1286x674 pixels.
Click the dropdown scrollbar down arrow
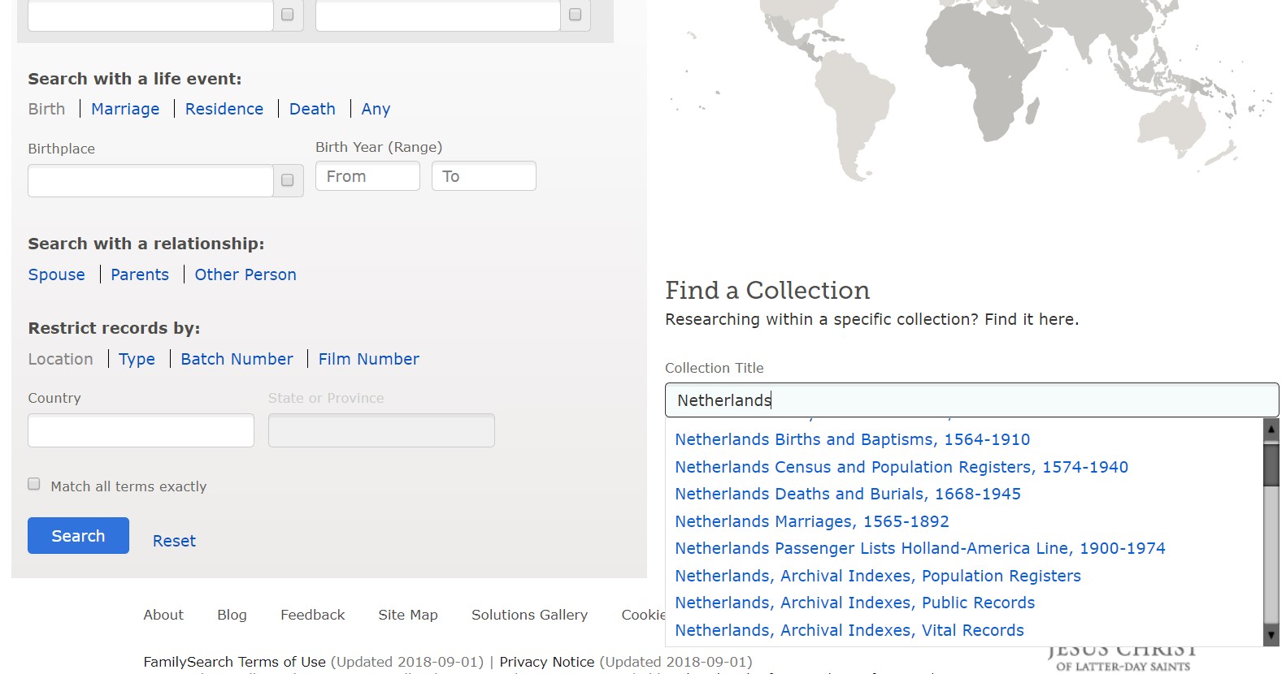coord(1271,636)
